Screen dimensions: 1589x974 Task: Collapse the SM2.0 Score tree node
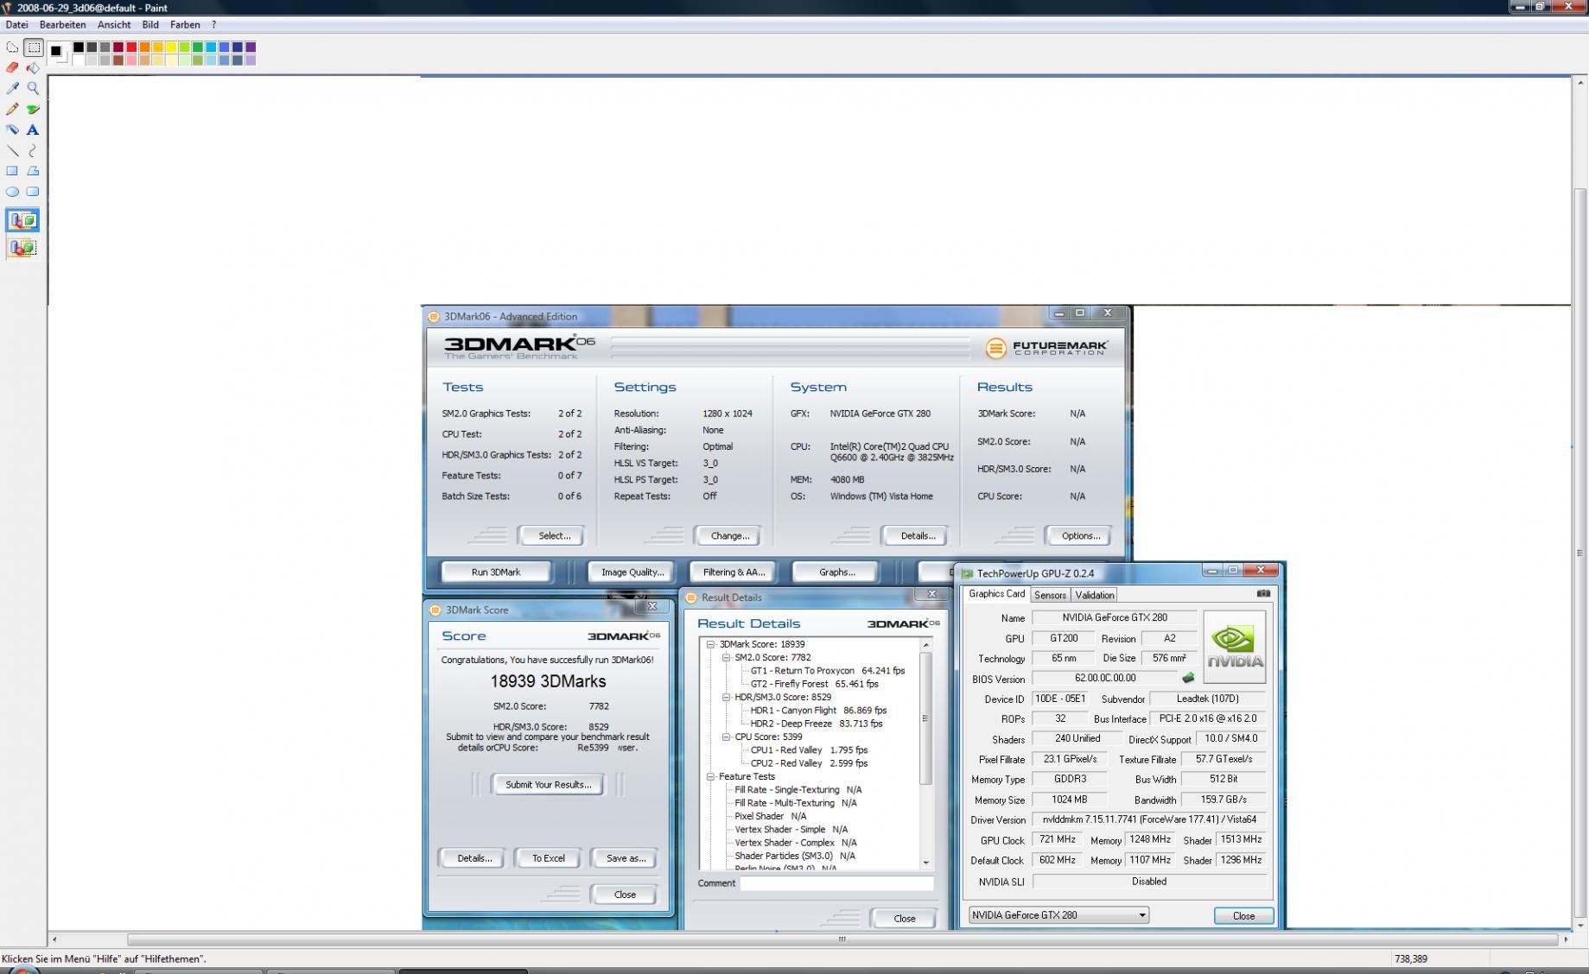click(727, 657)
